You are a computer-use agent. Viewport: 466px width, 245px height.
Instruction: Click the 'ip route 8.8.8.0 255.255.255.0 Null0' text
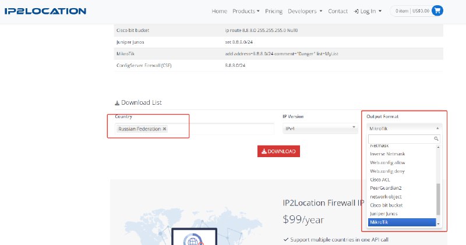point(261,30)
